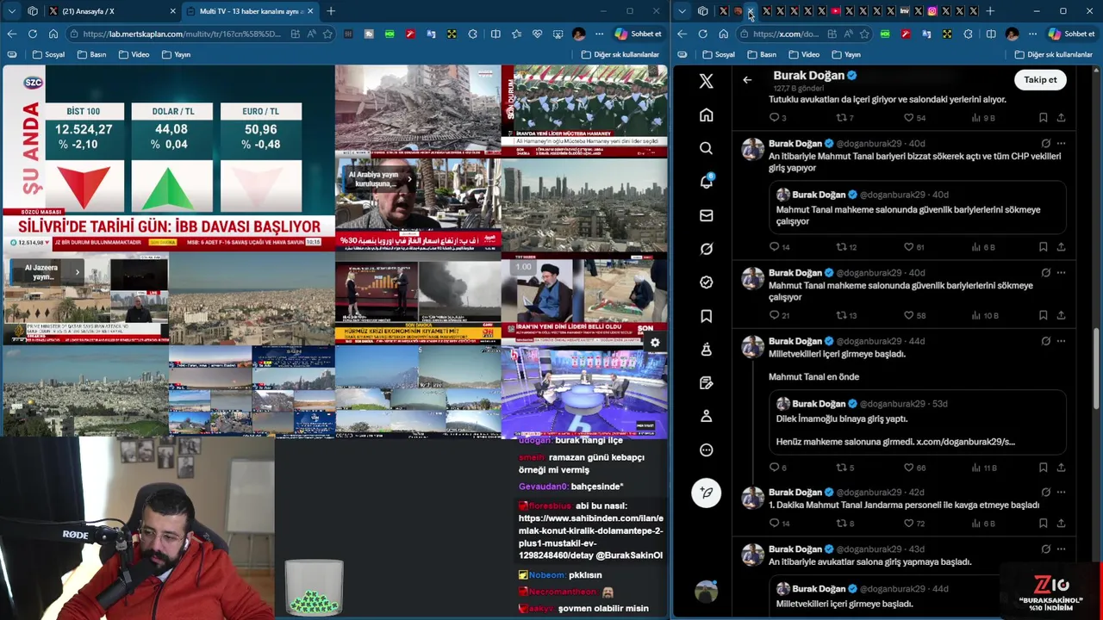Open new tab in left browser window
This screenshot has width=1103, height=620.
click(331, 11)
